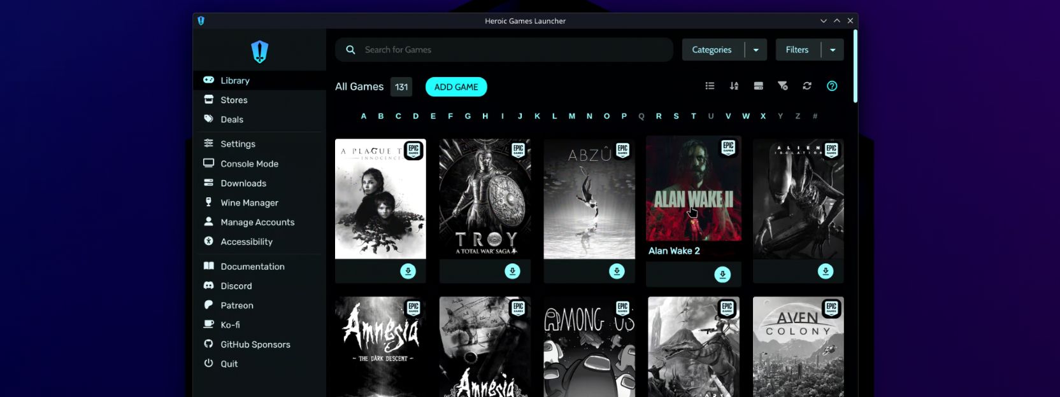Open the Alan Wake II cover
The height and width of the screenshot is (397, 1060).
click(x=694, y=188)
